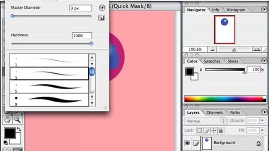Open the brush picker flyout menu arrow
The height and width of the screenshot is (151, 269).
(102, 8)
